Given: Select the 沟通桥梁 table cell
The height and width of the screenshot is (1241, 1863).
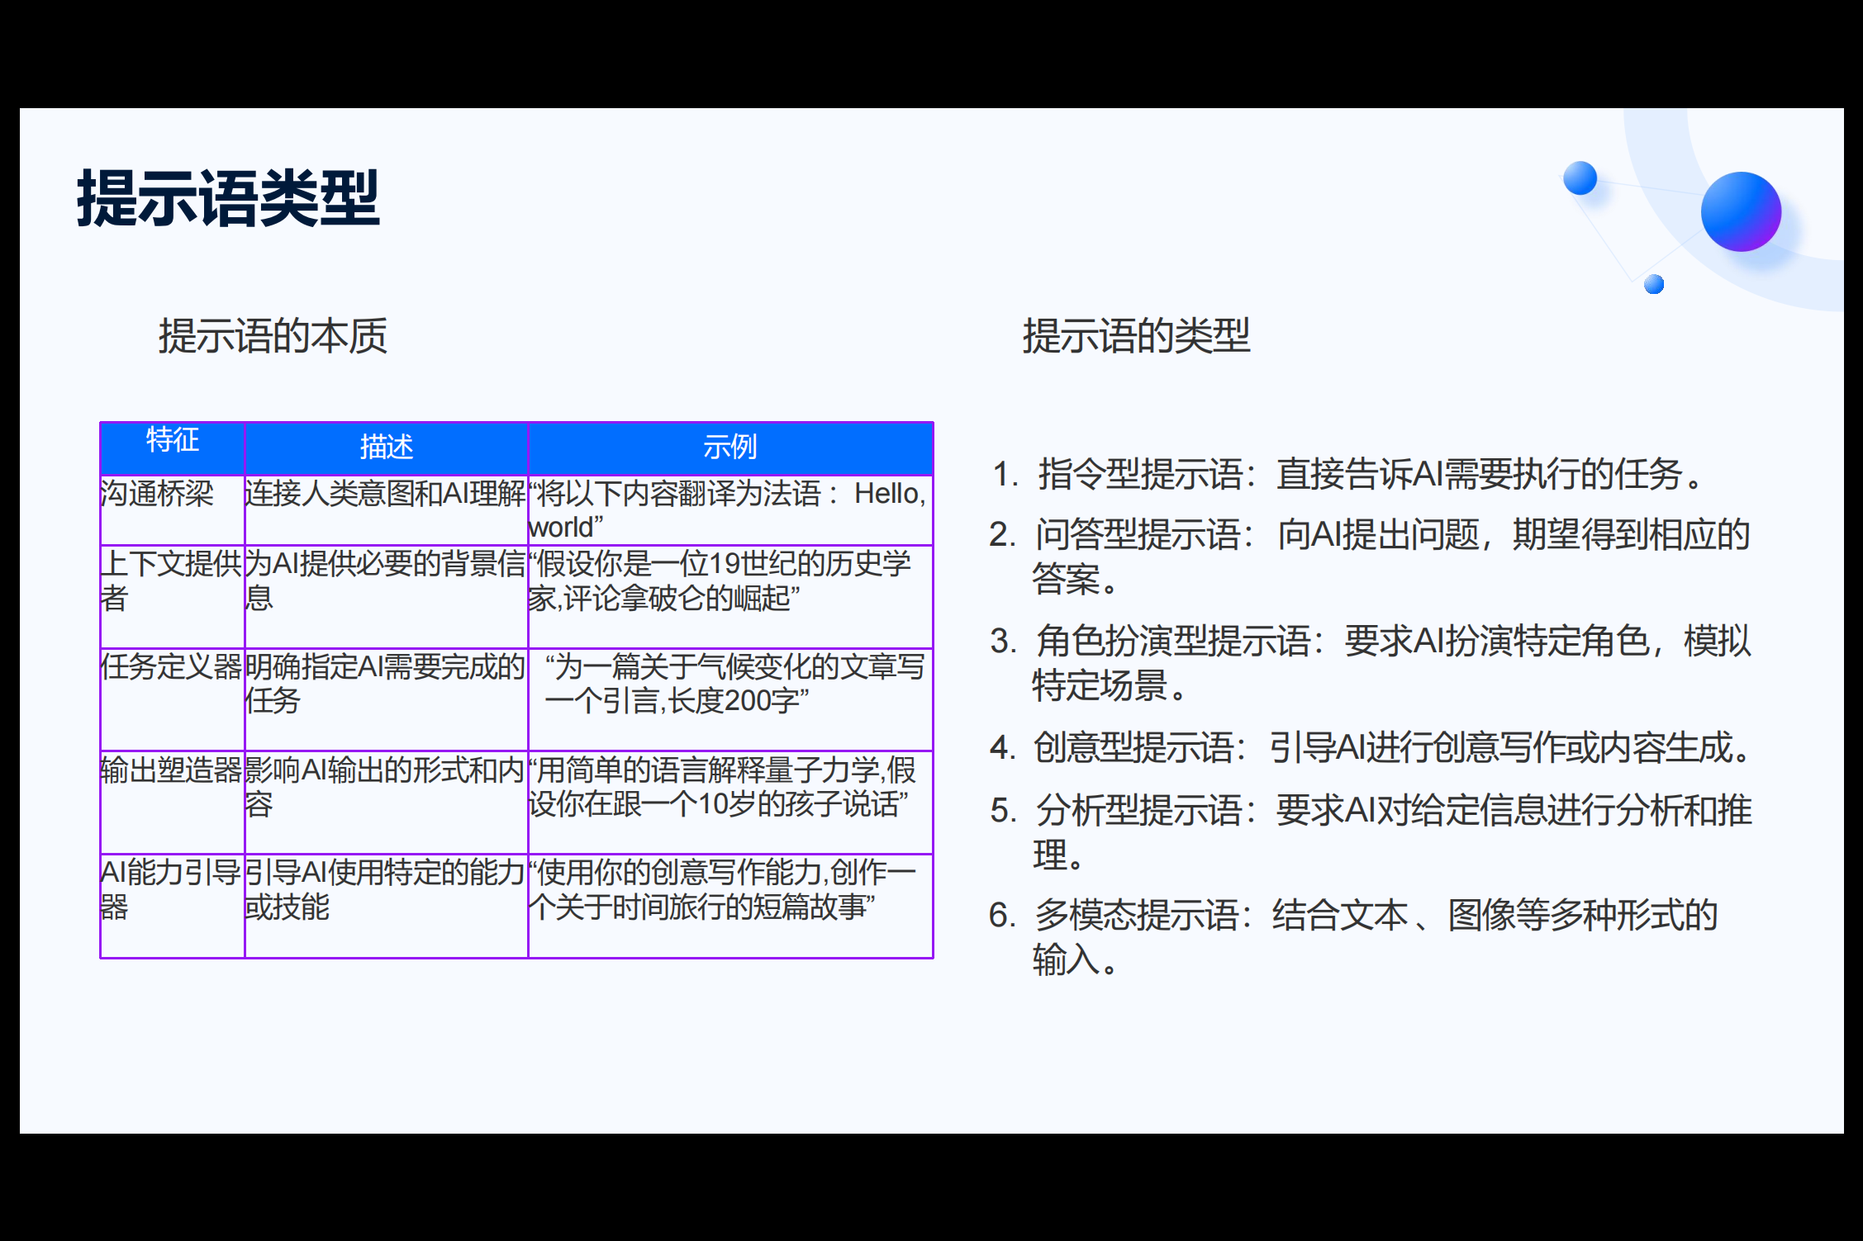Looking at the screenshot, I should 157,494.
